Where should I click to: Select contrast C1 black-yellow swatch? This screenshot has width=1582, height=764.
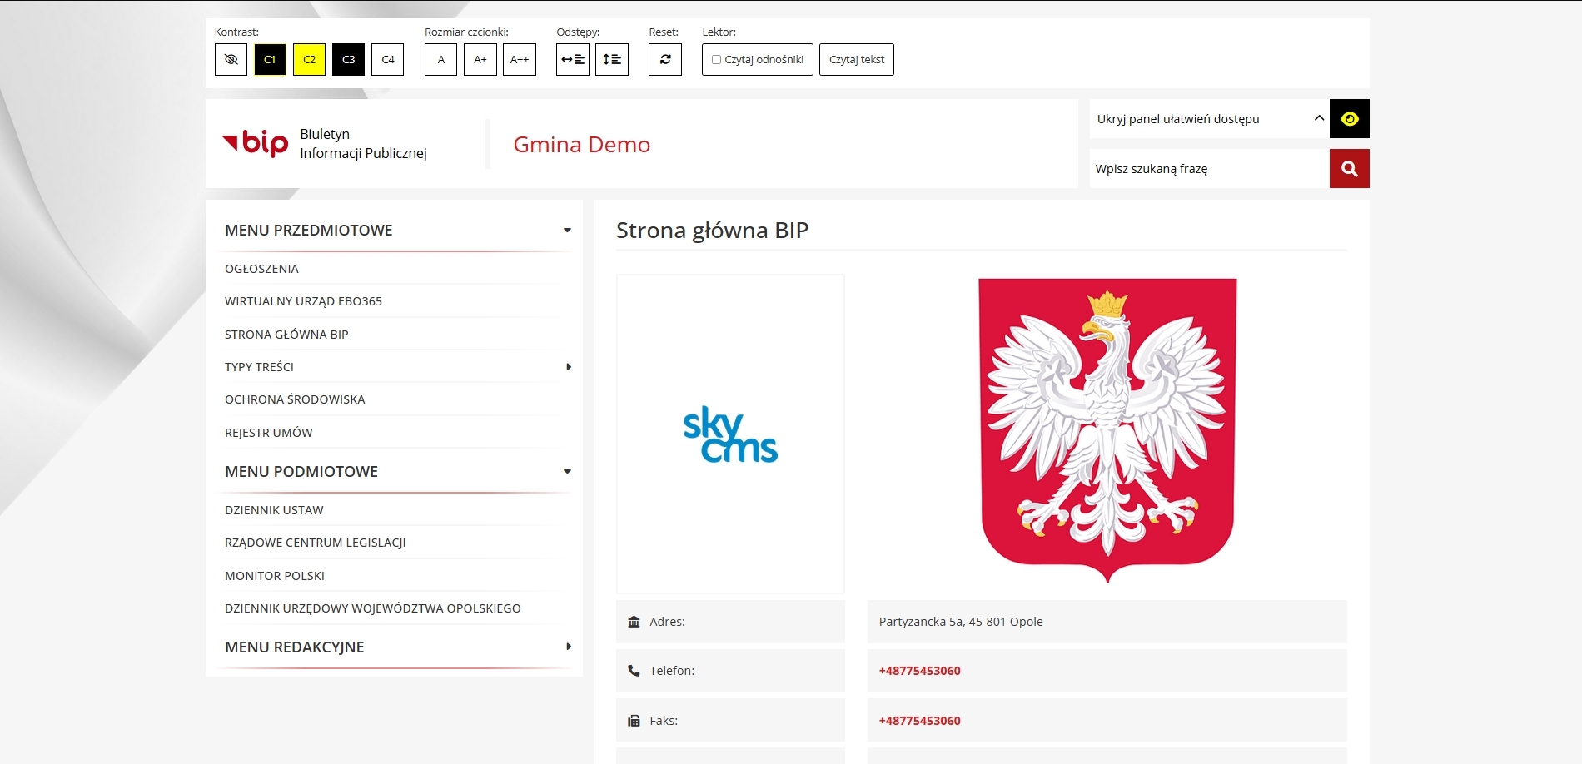[270, 59]
